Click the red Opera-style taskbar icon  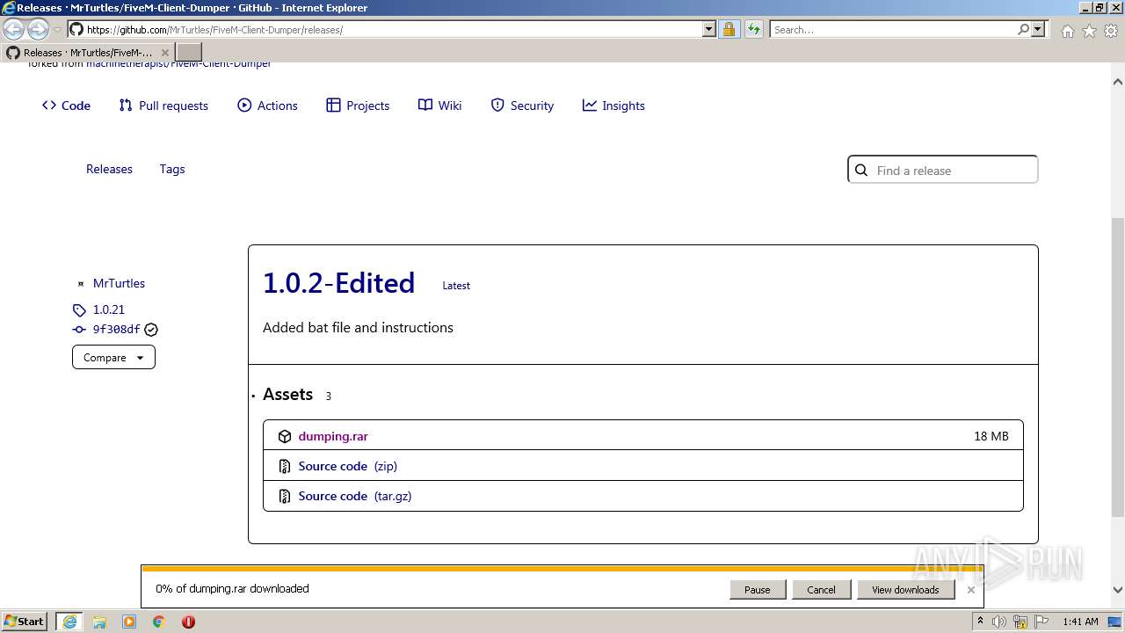point(188,622)
